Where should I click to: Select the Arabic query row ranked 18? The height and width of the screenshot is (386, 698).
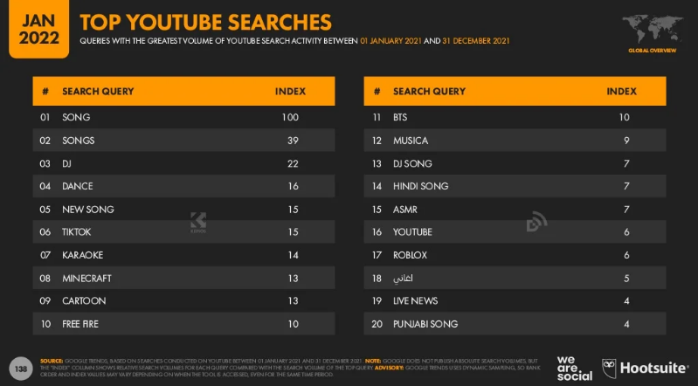click(x=515, y=278)
